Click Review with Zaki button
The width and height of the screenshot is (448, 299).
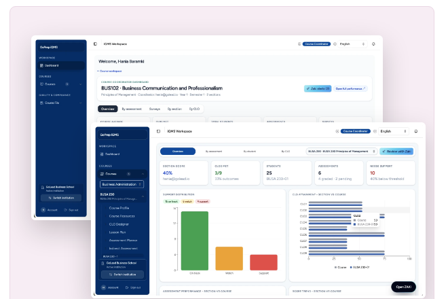(396, 152)
